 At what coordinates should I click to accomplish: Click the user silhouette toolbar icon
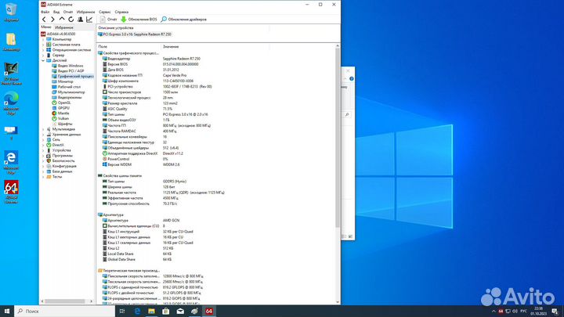(x=80, y=20)
